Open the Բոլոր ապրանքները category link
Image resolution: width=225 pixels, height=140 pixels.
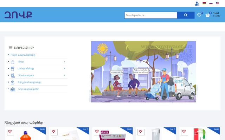[x=23, y=55]
